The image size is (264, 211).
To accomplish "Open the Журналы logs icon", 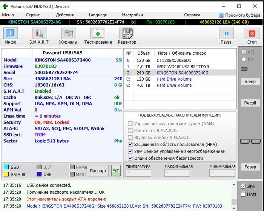I will point(68,34).
